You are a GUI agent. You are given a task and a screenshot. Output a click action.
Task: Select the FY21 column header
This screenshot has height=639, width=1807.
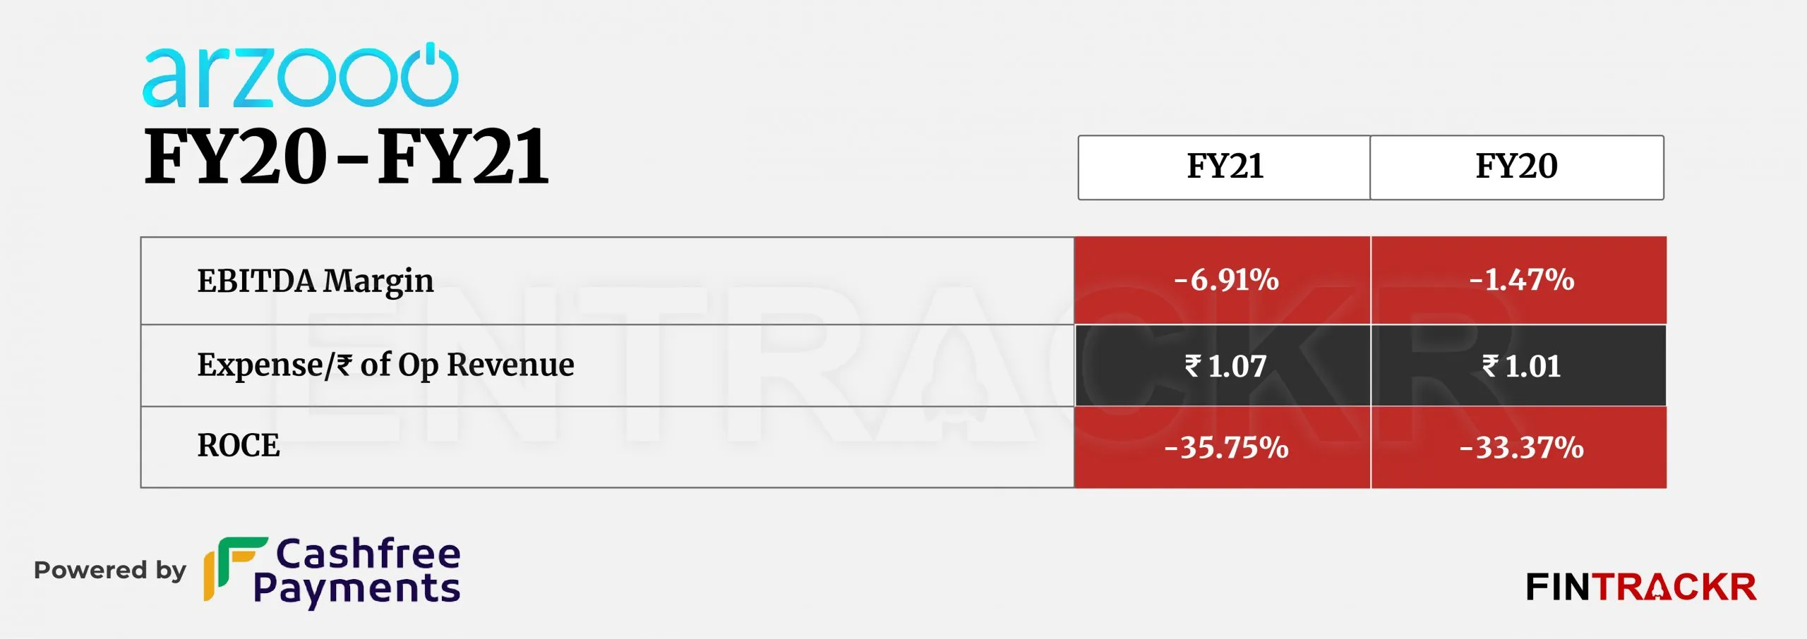tap(1224, 167)
